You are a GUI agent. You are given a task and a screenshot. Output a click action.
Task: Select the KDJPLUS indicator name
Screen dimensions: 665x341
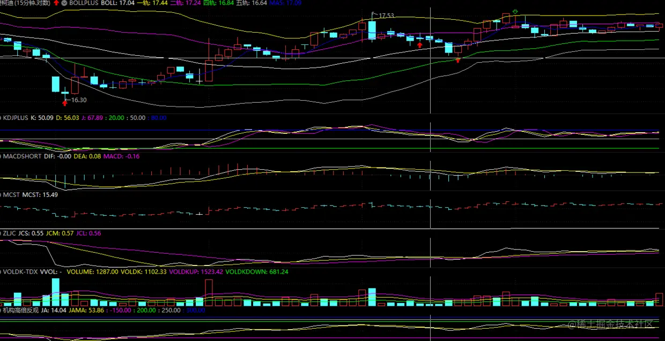[16, 118]
